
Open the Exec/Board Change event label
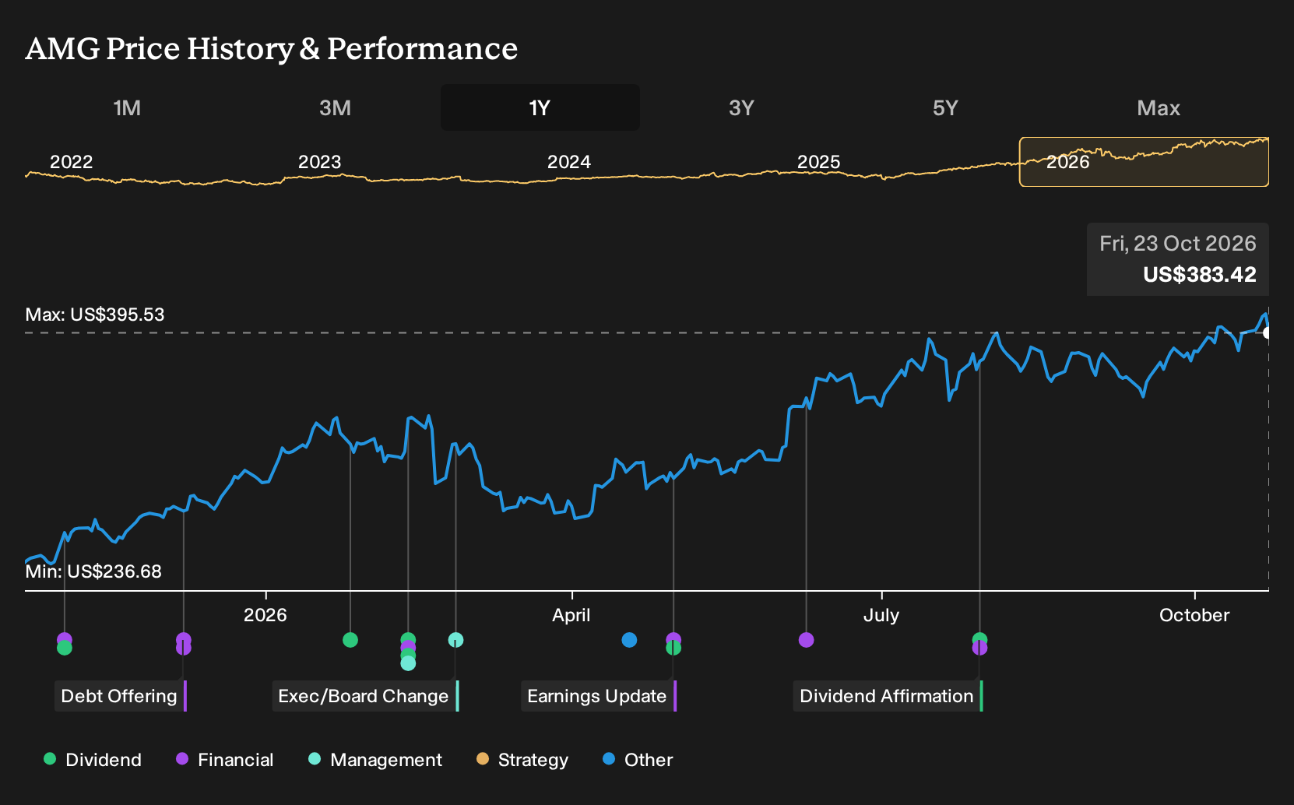[365, 696]
